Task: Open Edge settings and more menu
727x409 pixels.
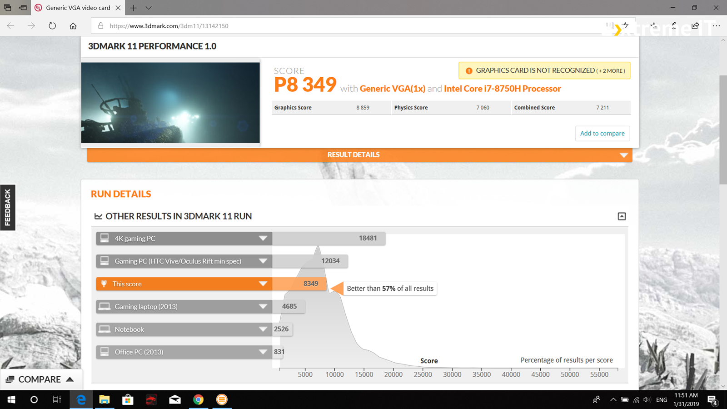Action: coord(716,26)
